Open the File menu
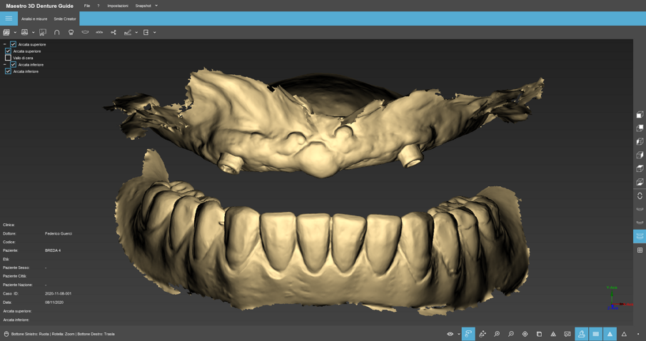The image size is (646, 341). click(x=87, y=6)
